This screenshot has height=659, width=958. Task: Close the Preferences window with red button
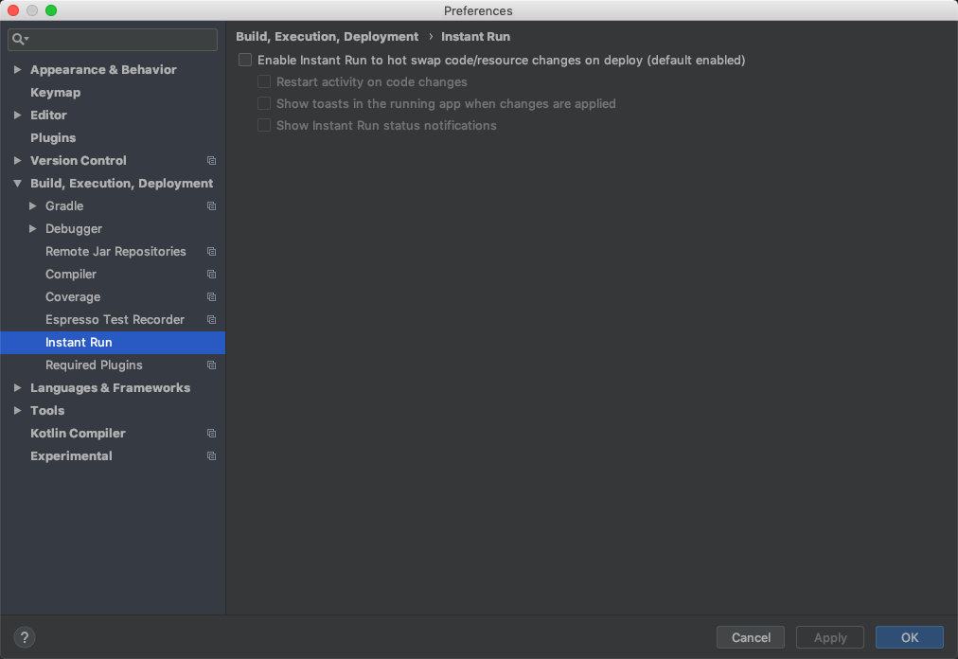point(13,10)
